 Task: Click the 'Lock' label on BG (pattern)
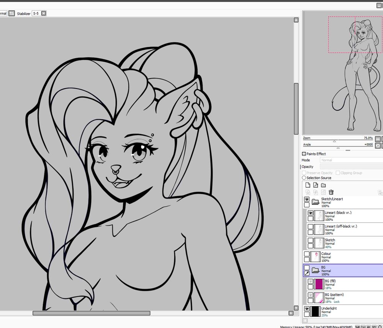(337, 302)
